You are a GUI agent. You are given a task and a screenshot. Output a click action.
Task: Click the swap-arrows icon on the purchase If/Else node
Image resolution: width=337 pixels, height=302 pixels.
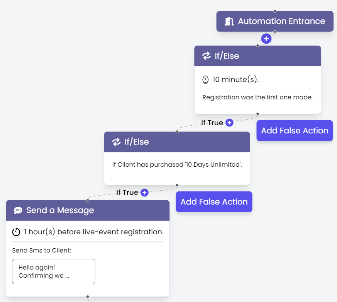(x=116, y=142)
